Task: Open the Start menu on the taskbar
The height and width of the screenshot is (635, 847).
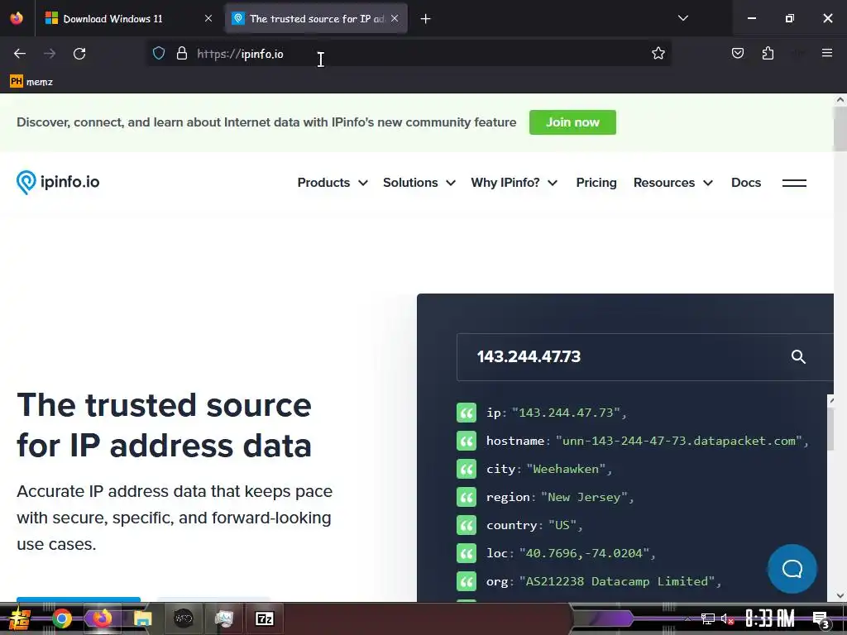Action: pyautogui.click(x=20, y=618)
